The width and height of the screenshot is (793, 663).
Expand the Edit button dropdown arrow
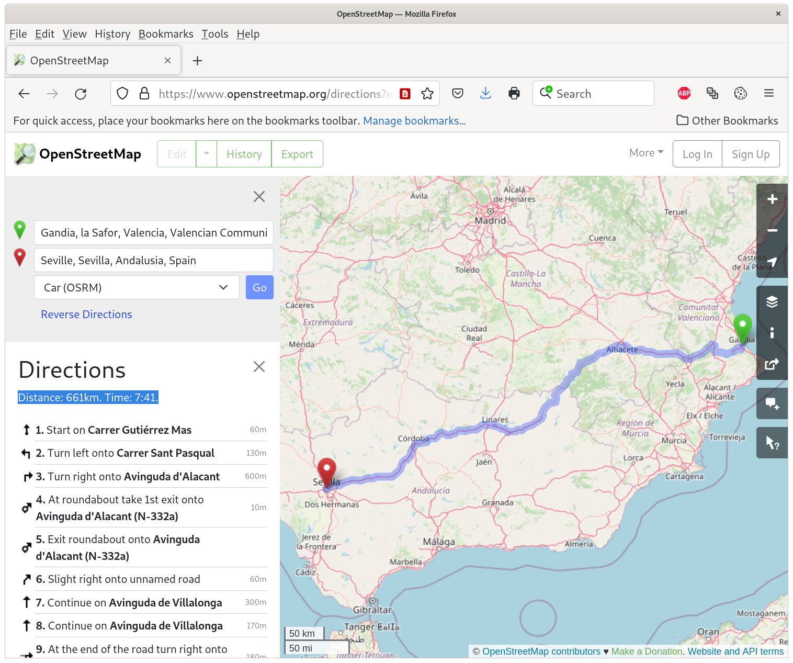tap(207, 154)
